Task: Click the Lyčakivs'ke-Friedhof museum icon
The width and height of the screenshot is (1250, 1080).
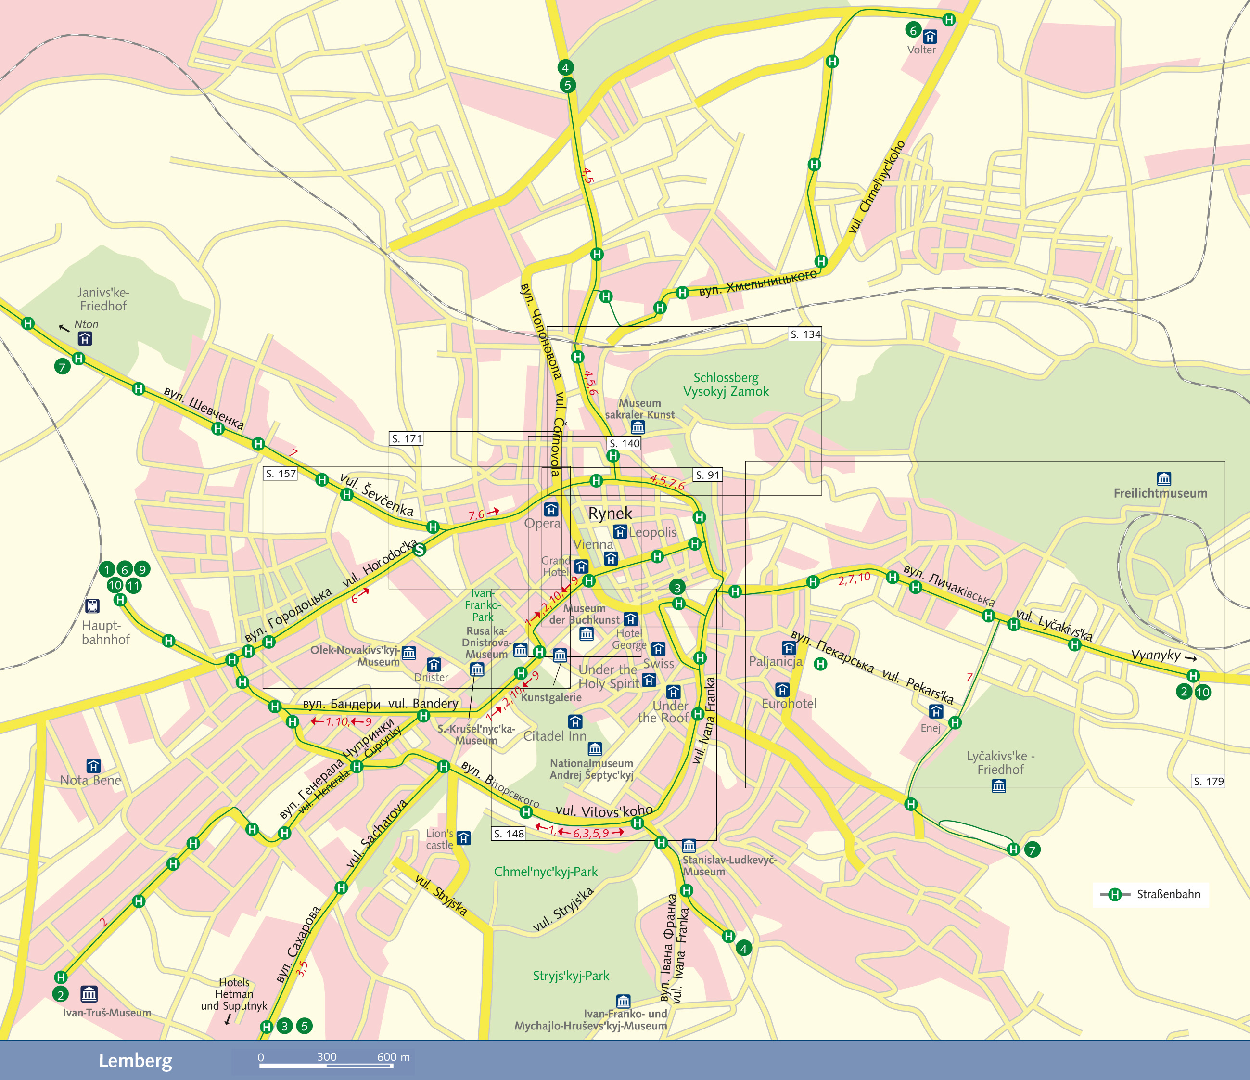Action: tap(999, 785)
